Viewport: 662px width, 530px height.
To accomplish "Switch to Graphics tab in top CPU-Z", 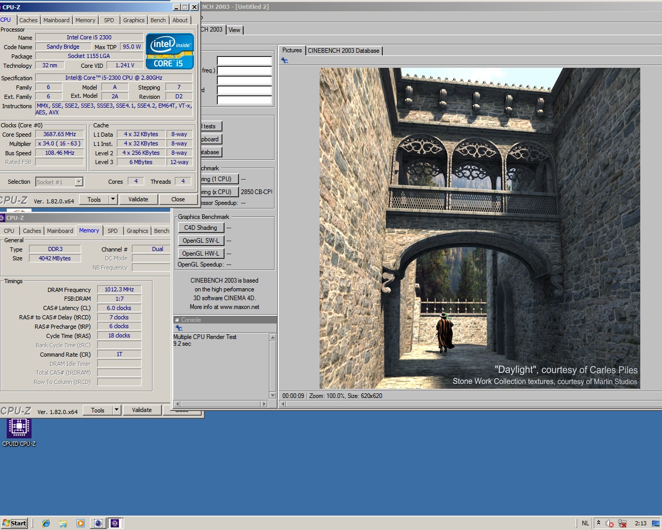I will (x=134, y=20).
